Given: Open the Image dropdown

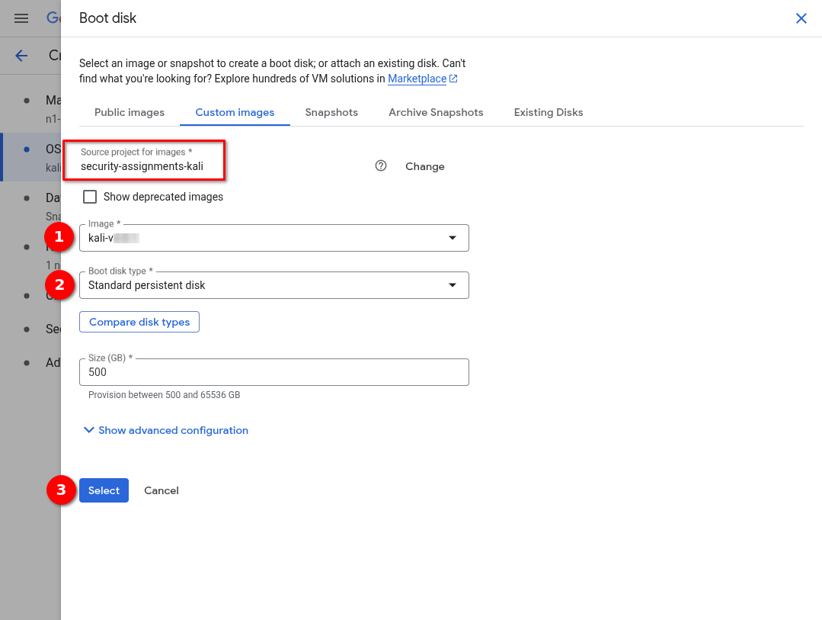Looking at the screenshot, I should pos(274,238).
